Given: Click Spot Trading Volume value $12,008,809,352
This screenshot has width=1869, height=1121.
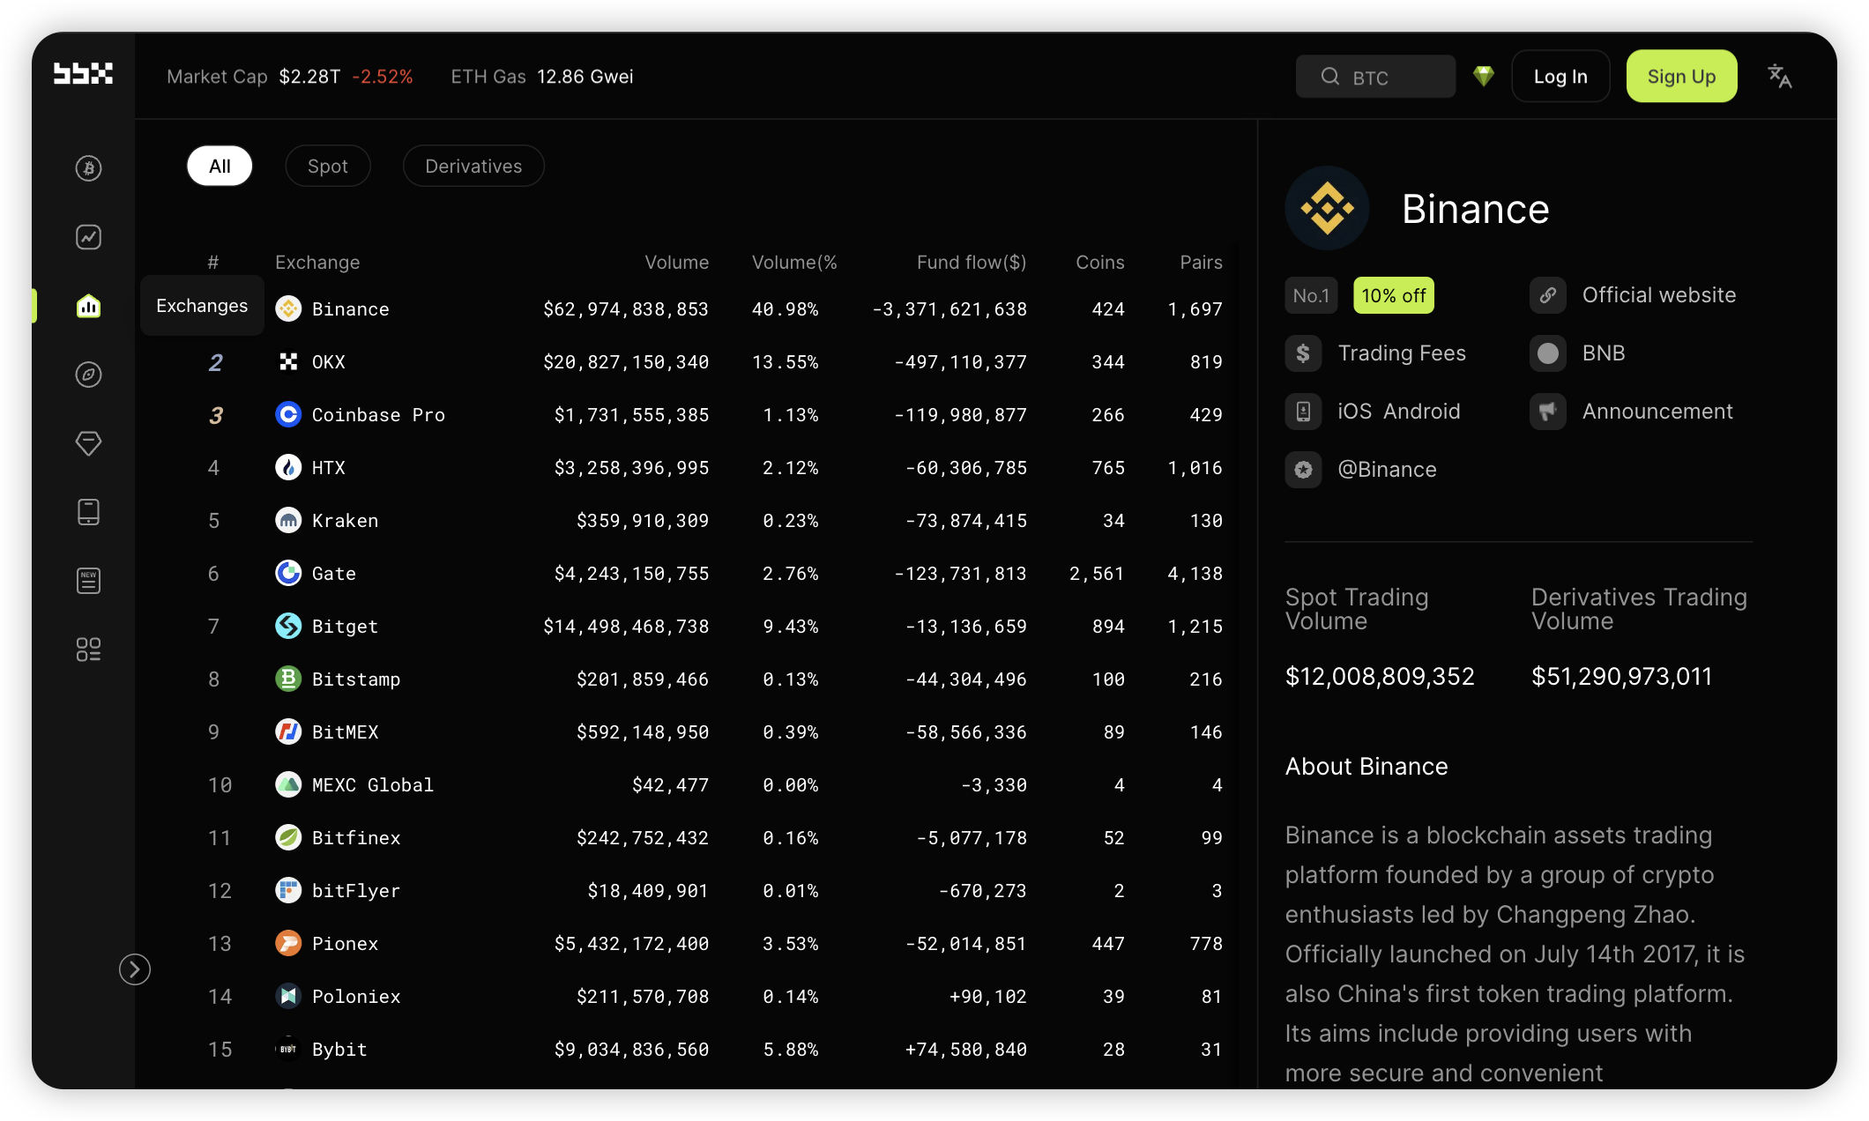Looking at the screenshot, I should point(1380,676).
